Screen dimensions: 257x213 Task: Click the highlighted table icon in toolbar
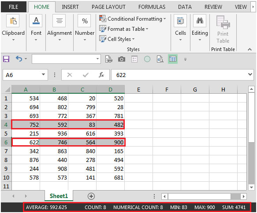pos(173,59)
